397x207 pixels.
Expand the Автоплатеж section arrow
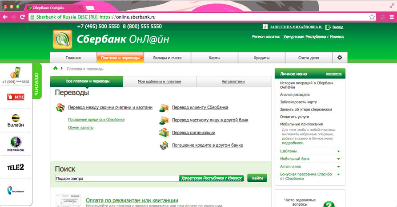point(338,167)
